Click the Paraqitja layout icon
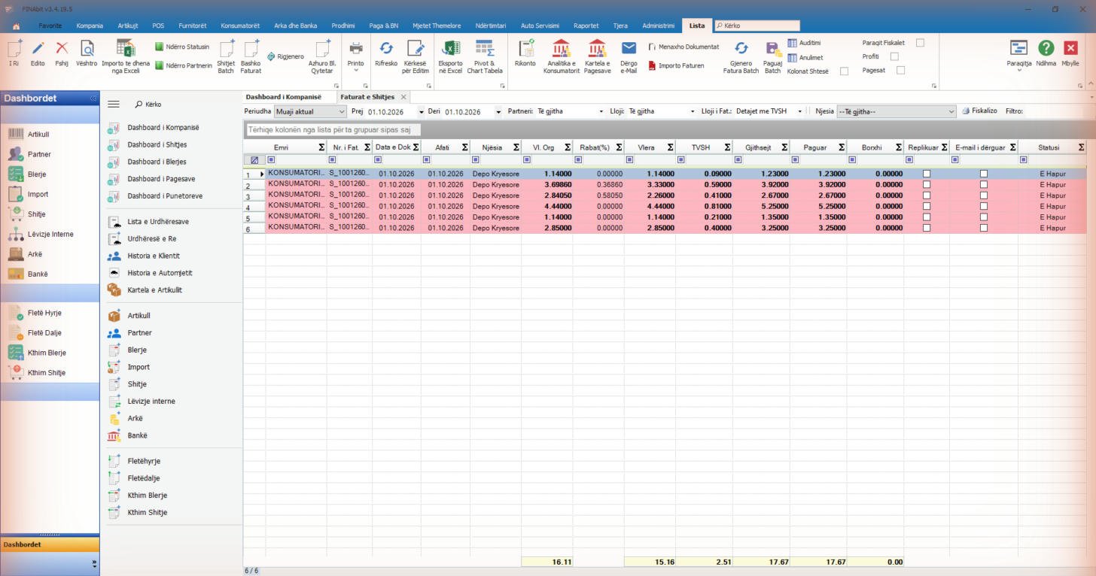 click(x=1018, y=48)
